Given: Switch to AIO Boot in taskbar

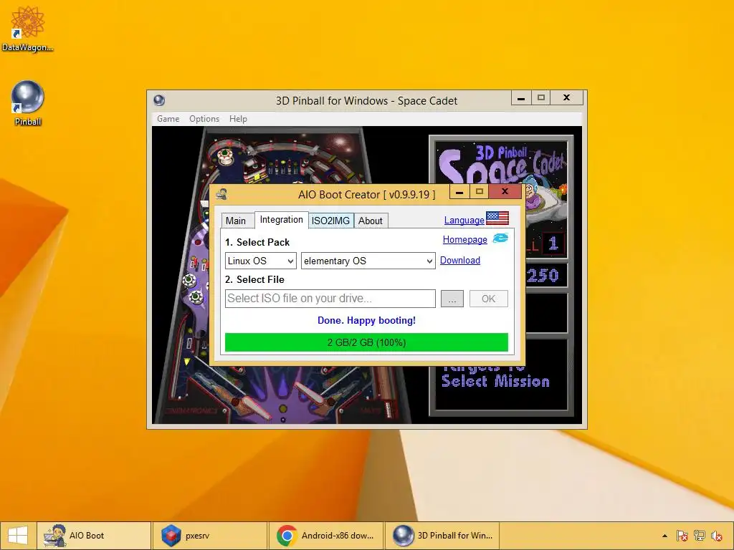Looking at the screenshot, I should (x=94, y=536).
